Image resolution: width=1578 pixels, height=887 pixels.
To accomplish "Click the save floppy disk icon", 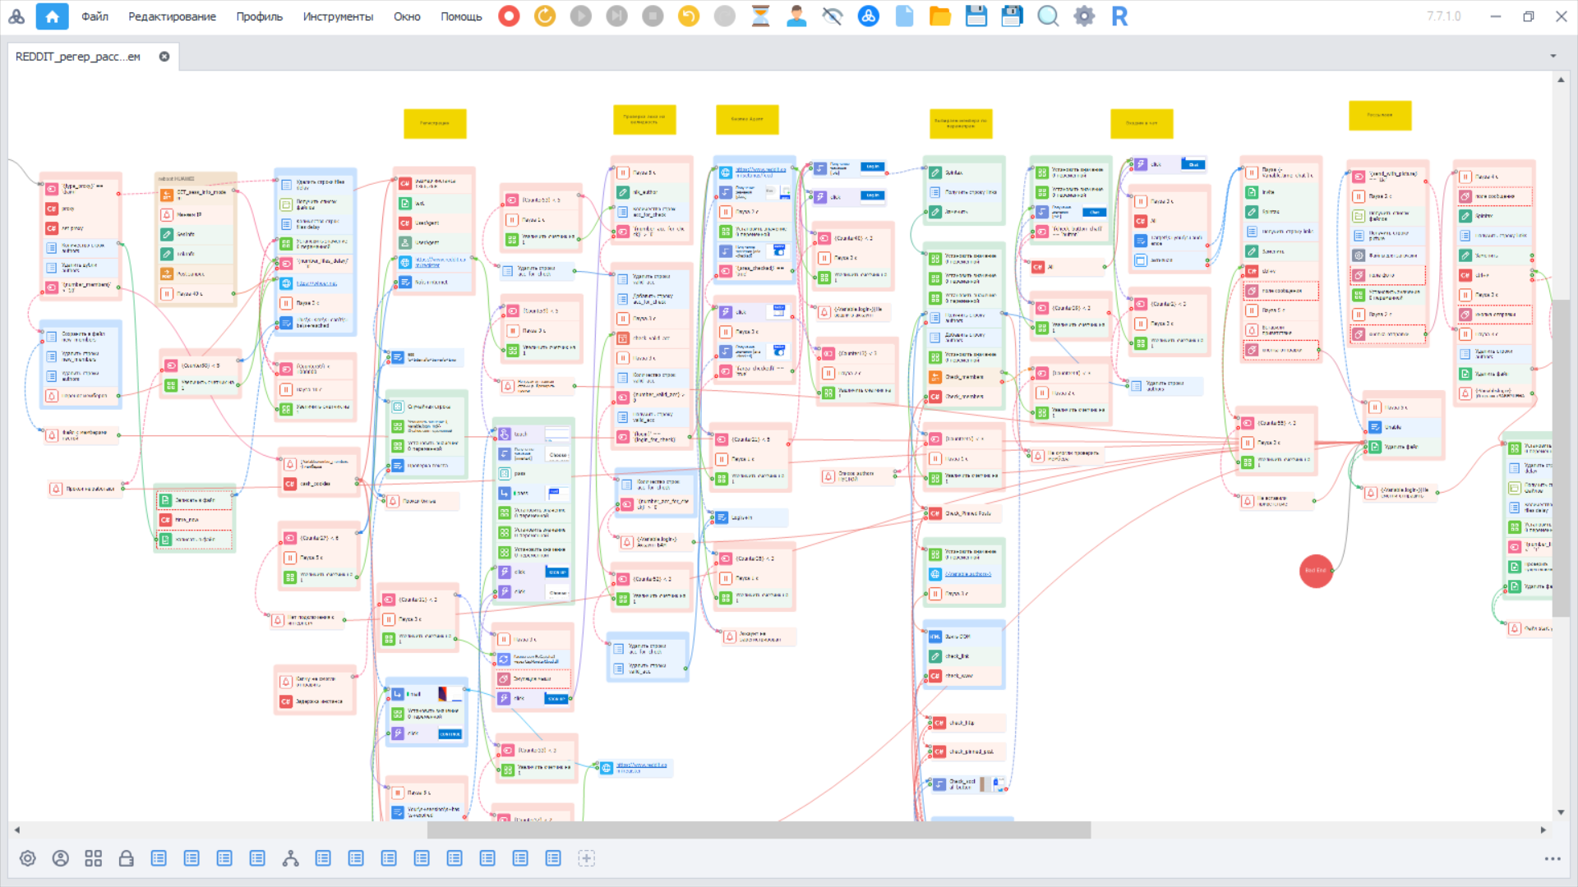I will (976, 16).
